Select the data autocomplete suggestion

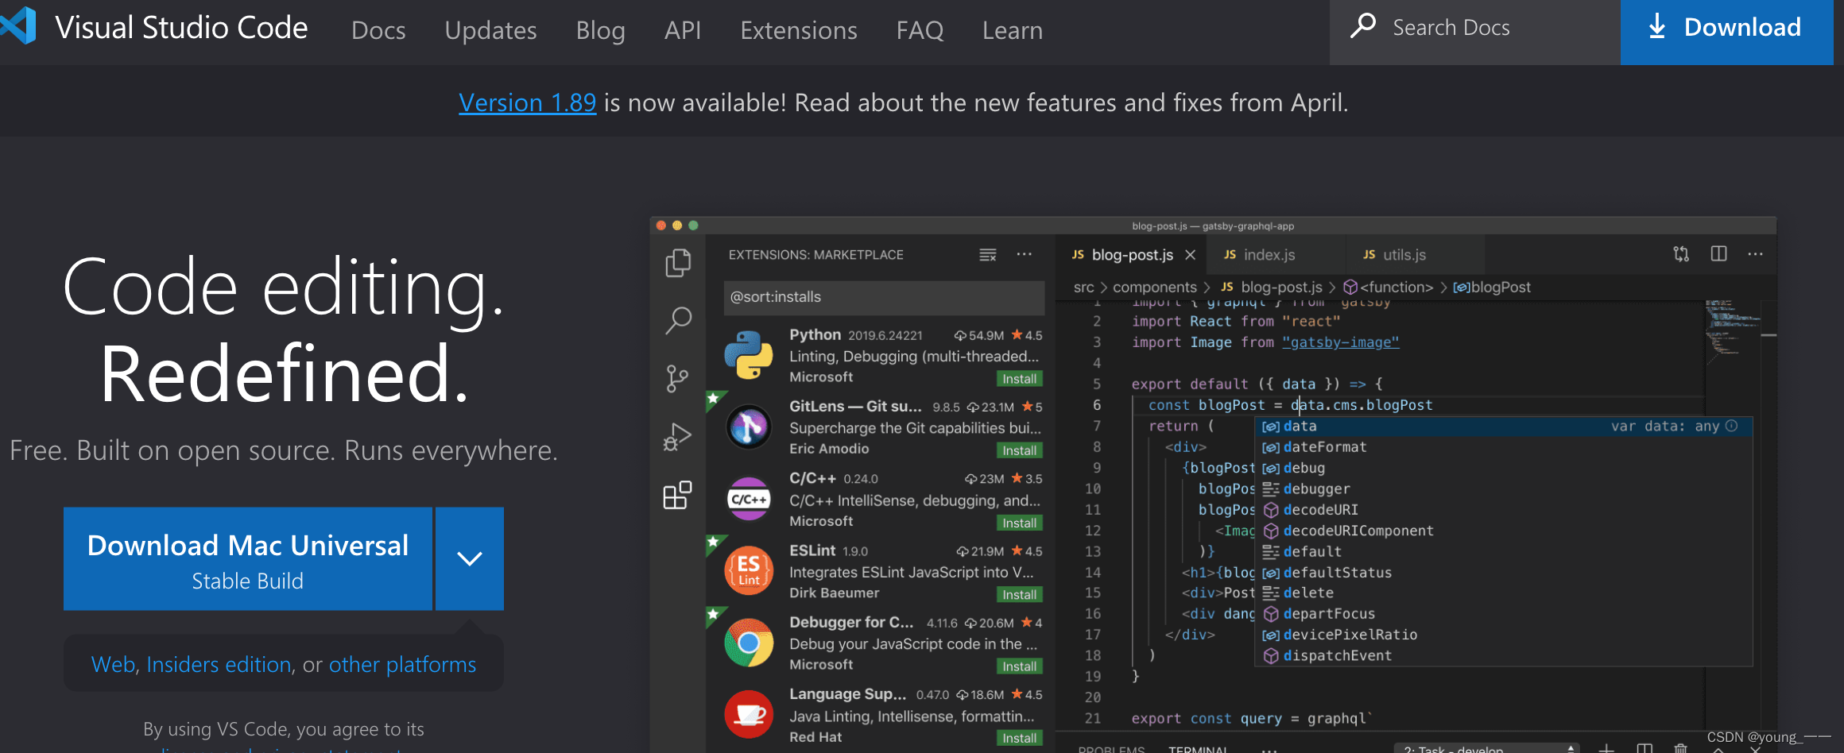(1504, 427)
